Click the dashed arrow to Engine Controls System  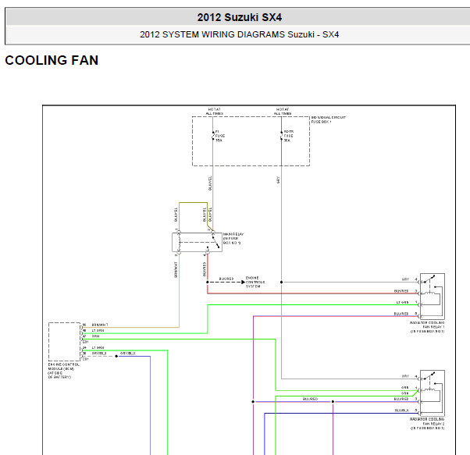coord(226,283)
